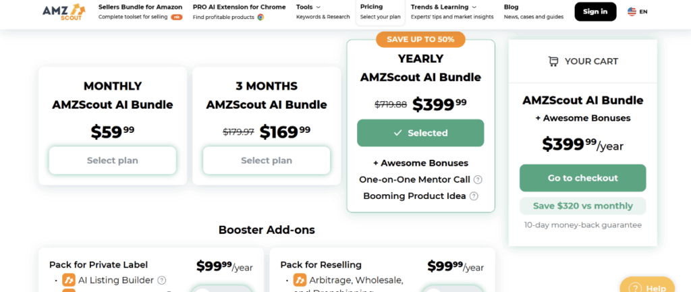Click the orange AI Listing Builder icon
Viewport: 691px width, 292px height.
point(68,280)
